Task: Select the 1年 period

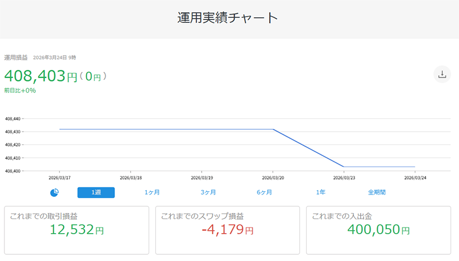Action: [x=321, y=192]
